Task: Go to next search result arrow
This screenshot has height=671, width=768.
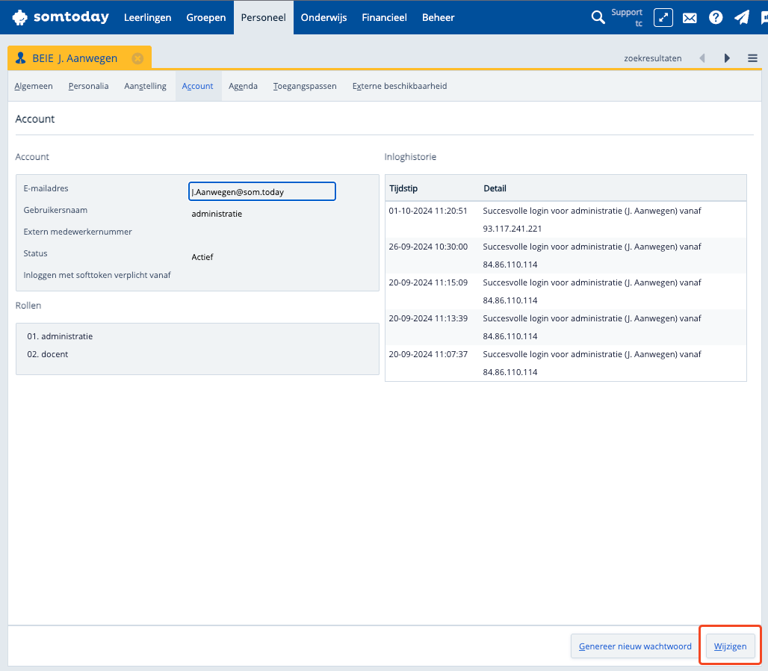Action: click(x=727, y=58)
